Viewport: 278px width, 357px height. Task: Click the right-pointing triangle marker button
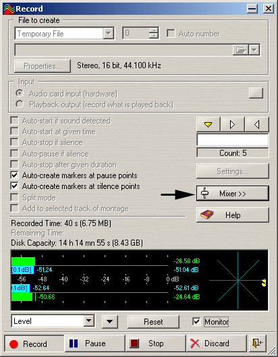tap(233, 124)
